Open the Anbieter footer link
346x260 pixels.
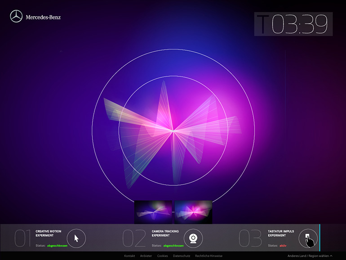[146, 256]
